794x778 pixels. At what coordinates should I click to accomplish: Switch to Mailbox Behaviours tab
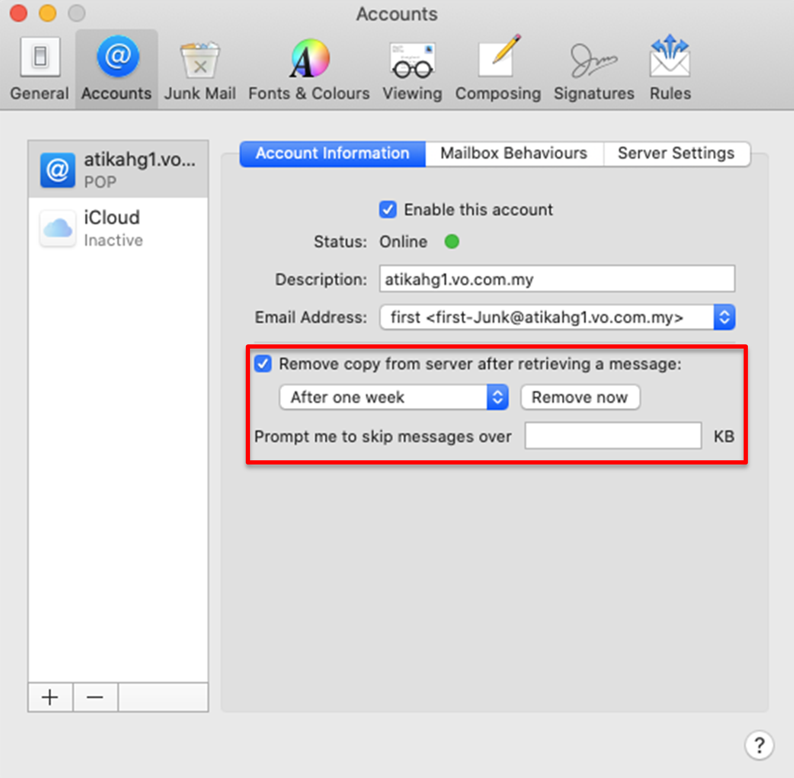[x=514, y=154]
